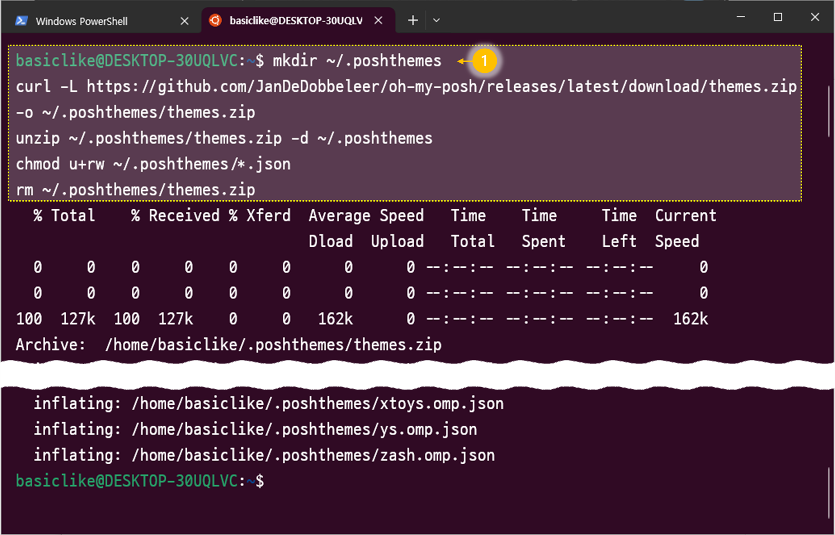Close the Windows PowerShell tab

pyautogui.click(x=185, y=21)
